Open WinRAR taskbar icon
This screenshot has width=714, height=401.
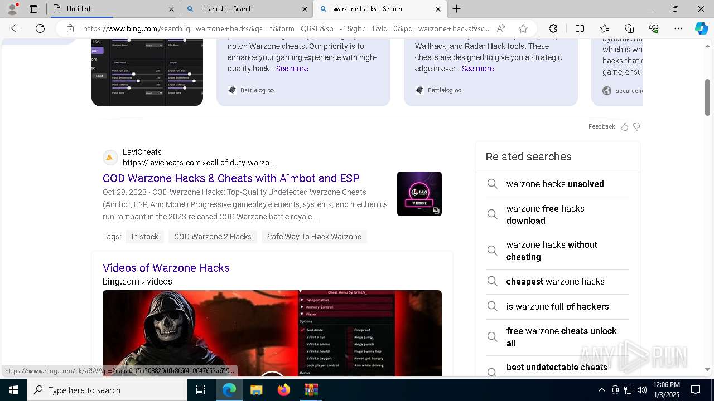311,390
